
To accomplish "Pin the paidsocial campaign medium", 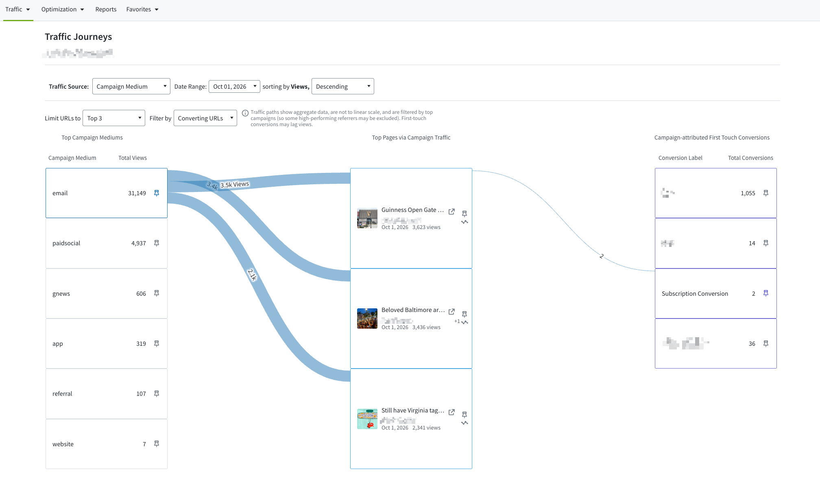I will (157, 243).
